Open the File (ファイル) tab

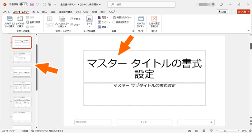pyautogui.click(x=6, y=12)
